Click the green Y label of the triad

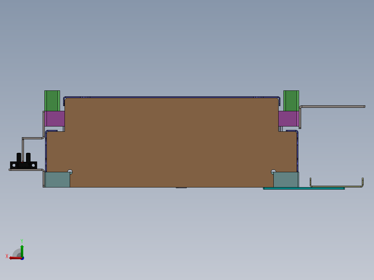[22, 241]
